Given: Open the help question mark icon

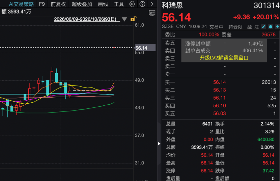Looking at the screenshot, I should (142, 4).
